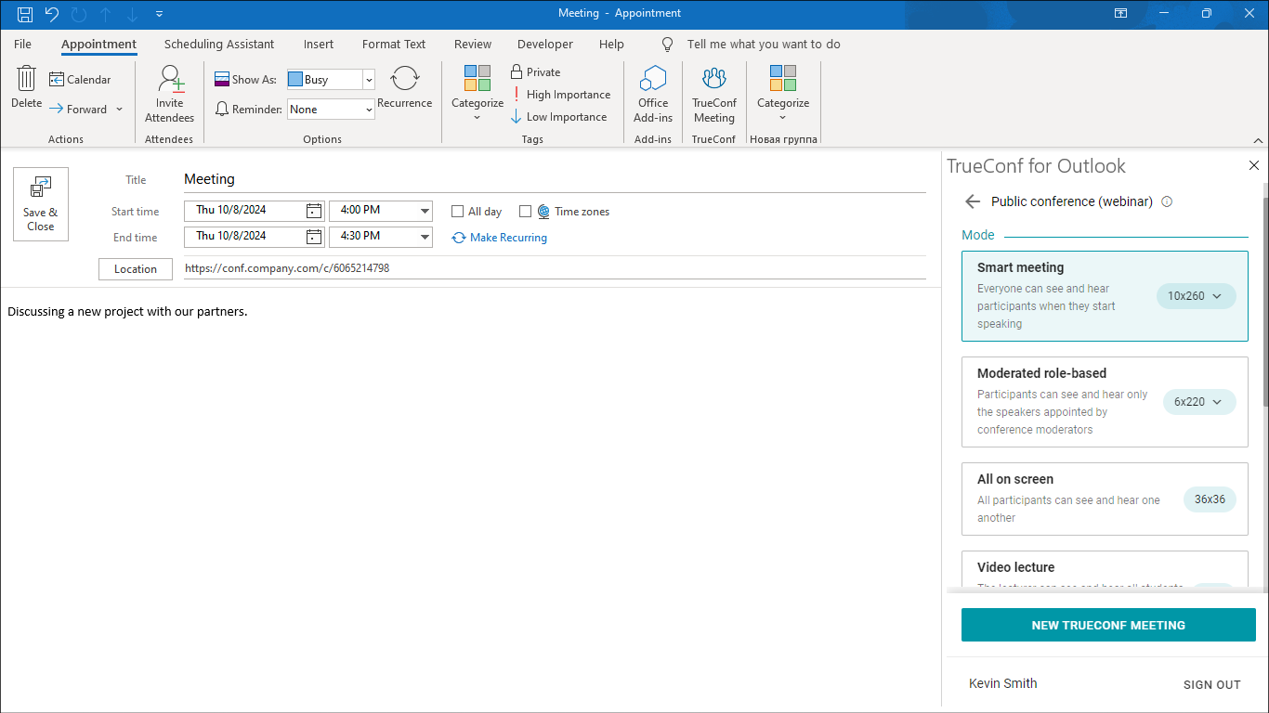Open start date calendar picker
Viewport: 1269px width, 713px height.
point(314,211)
